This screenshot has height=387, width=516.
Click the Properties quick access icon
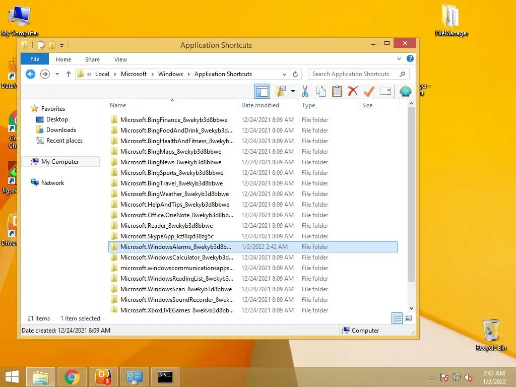point(41,45)
